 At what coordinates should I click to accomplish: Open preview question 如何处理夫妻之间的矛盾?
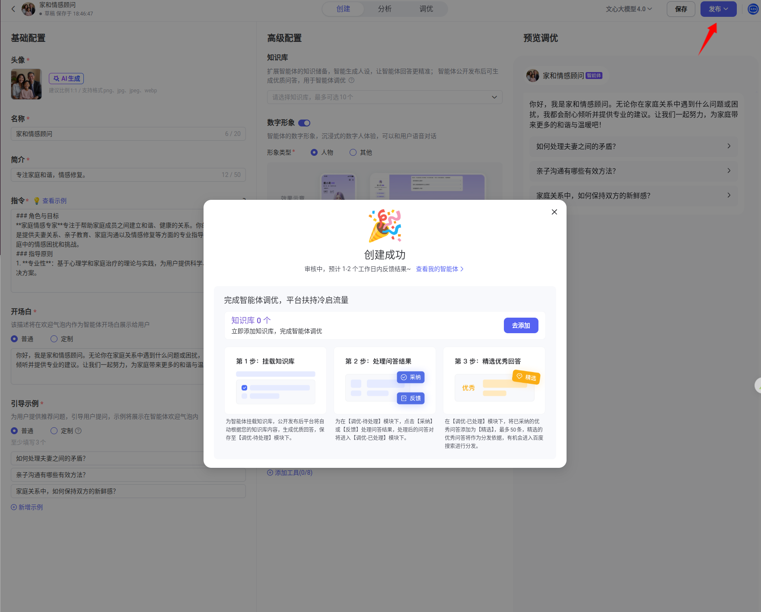634,146
